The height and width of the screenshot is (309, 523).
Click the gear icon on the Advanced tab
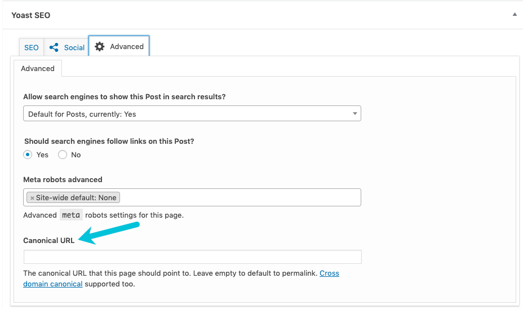pyautogui.click(x=100, y=47)
